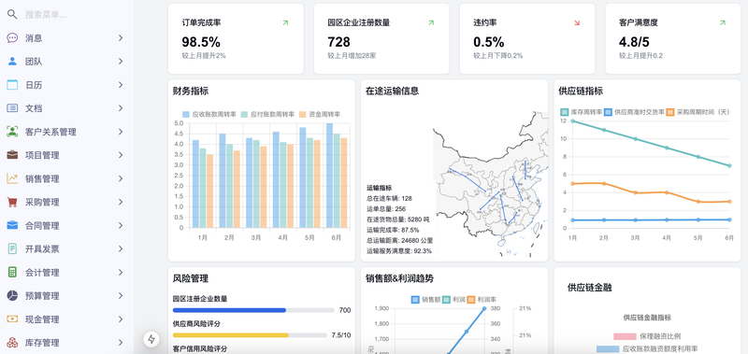The image size is (748, 354).
Task: Open the 消息 sidebar menu item
Action: (65, 38)
